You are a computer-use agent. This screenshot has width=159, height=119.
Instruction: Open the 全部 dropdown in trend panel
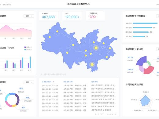point(29,16)
